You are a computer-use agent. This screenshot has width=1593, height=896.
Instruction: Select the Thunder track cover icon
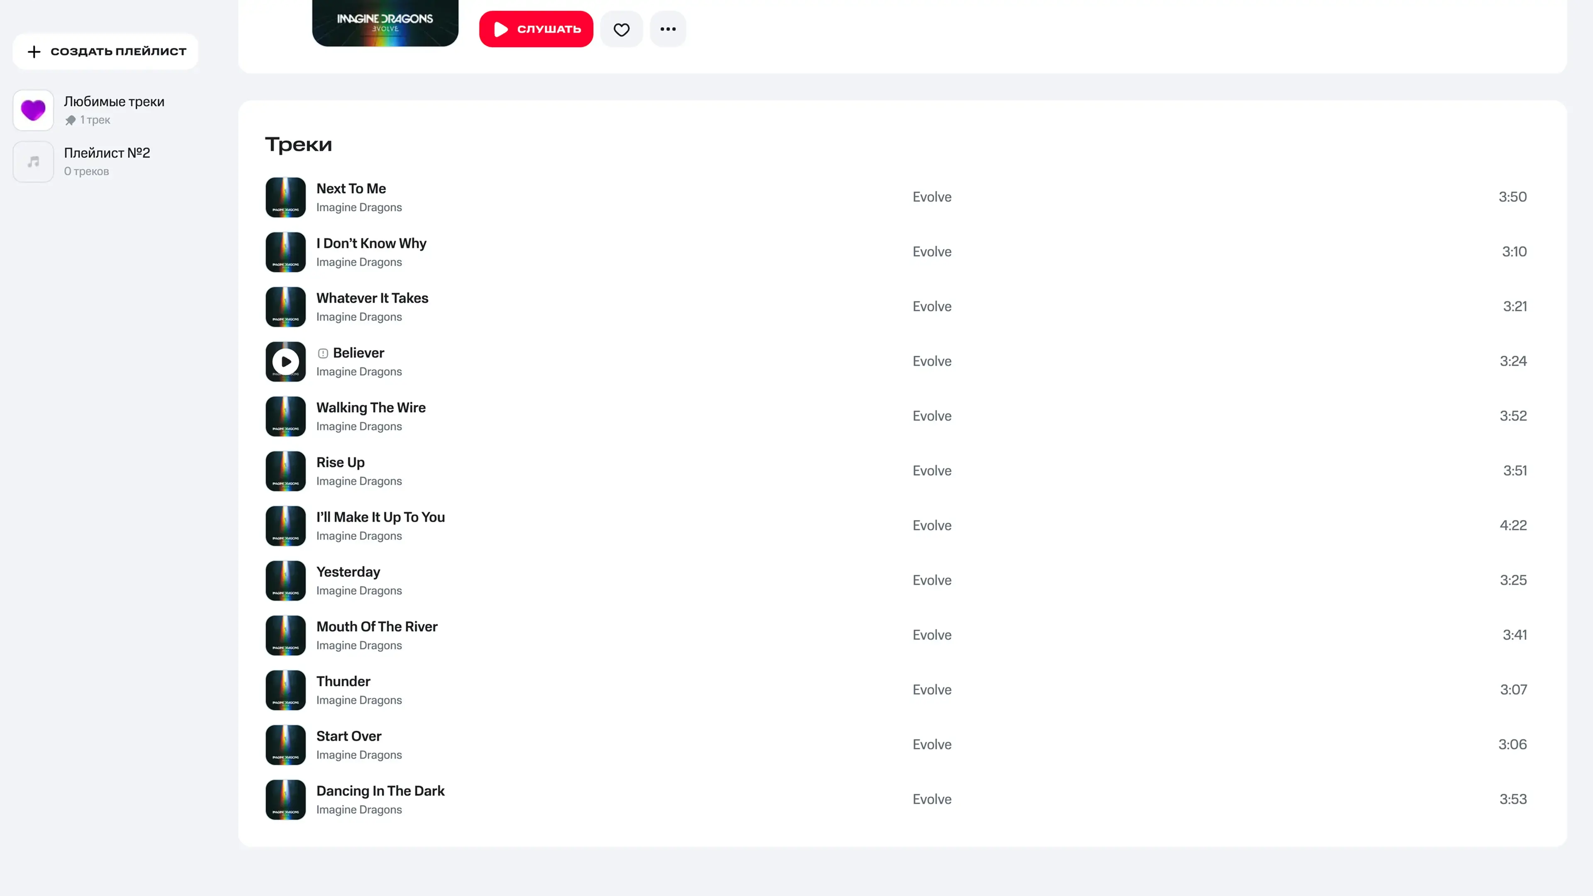(x=286, y=690)
